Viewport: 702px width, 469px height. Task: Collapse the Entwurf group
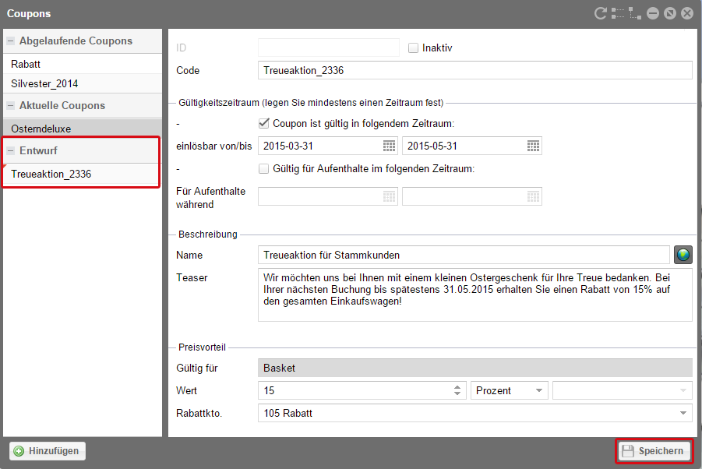11,150
